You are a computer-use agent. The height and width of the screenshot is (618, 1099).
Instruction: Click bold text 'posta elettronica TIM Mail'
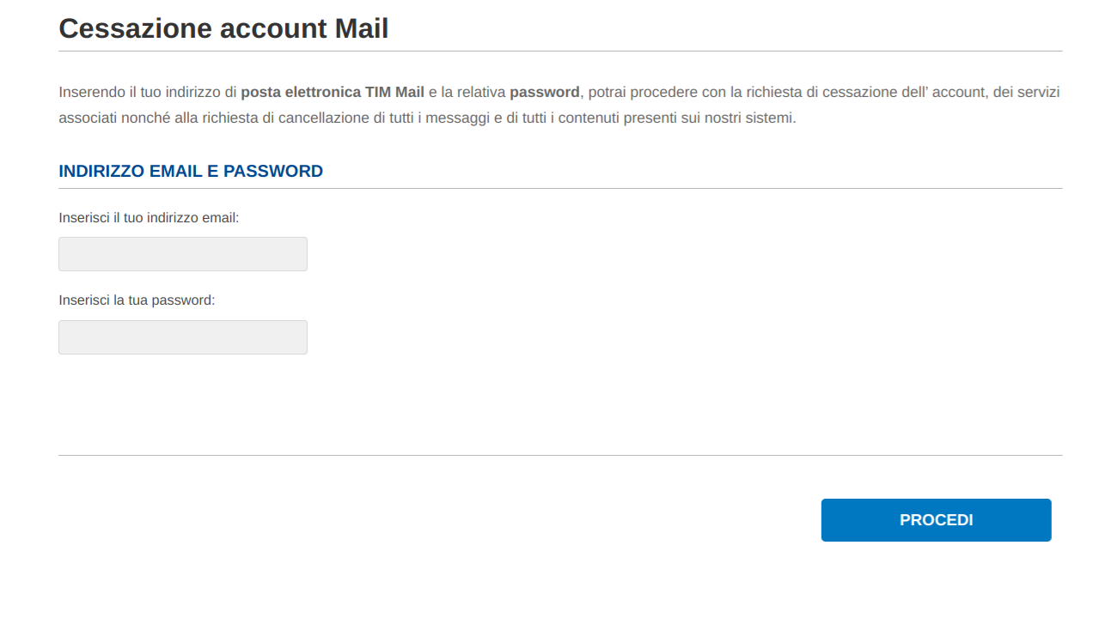(x=333, y=92)
